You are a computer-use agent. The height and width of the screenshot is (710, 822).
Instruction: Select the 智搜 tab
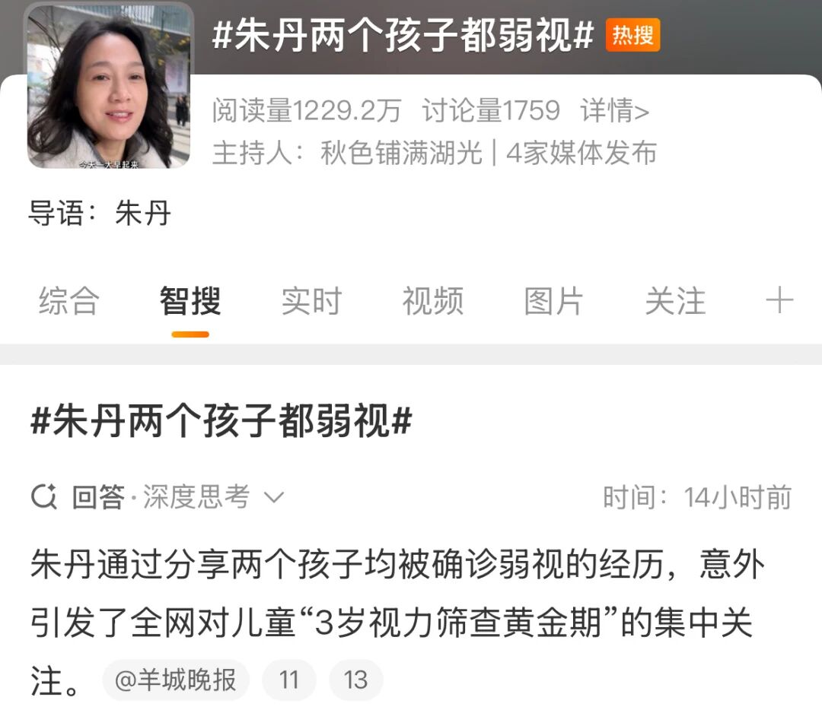point(190,301)
